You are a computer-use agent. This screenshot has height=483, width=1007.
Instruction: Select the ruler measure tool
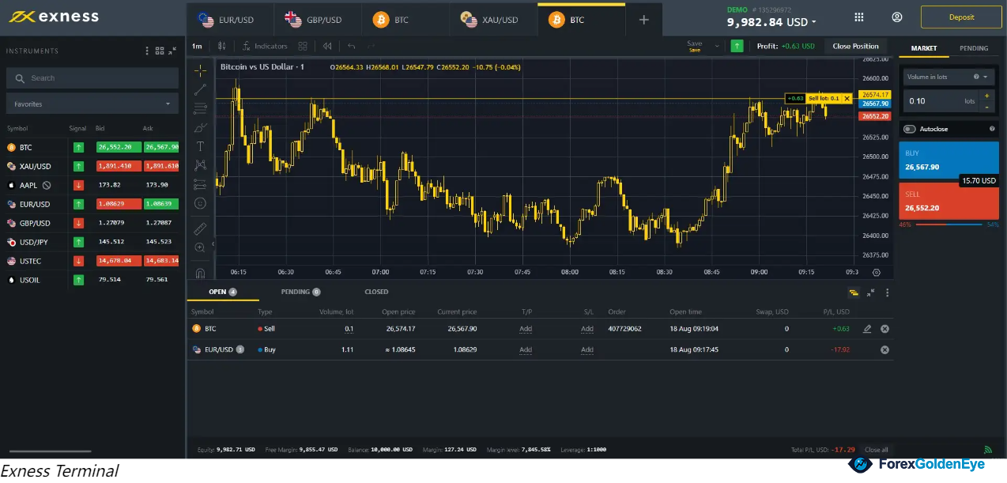click(200, 228)
